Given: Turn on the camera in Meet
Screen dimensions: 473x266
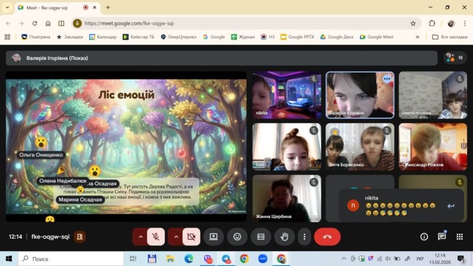Looking at the screenshot, I should 191,236.
